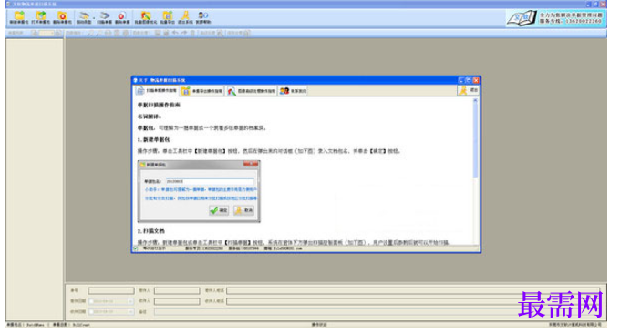
Task: Open the 资源帮助 help icon
Action: coord(203,18)
